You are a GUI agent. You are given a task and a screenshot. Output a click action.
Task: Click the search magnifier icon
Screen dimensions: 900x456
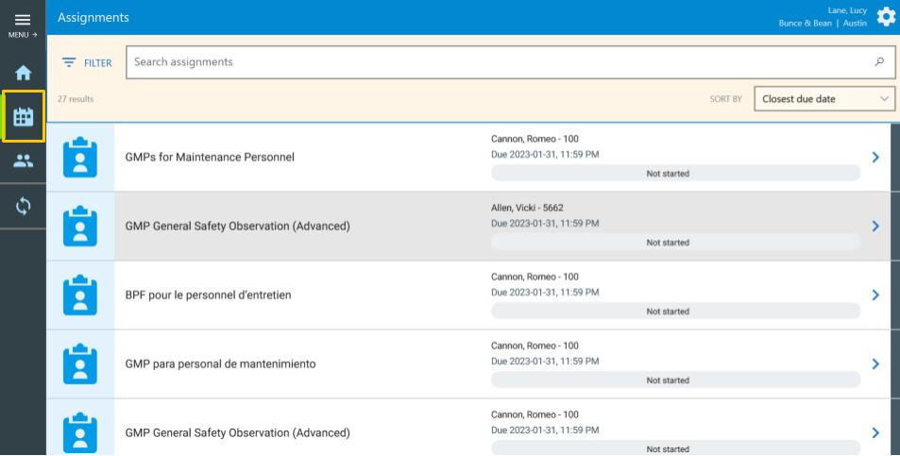(x=879, y=62)
